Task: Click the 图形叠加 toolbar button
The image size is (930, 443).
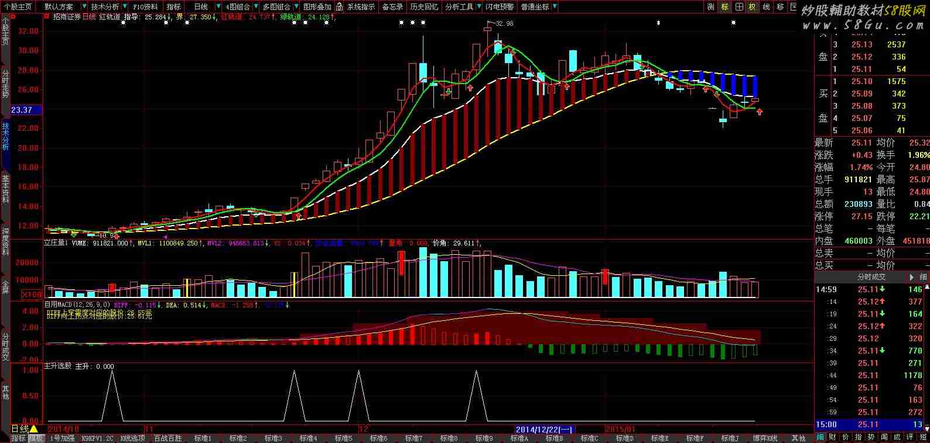Action: point(317,7)
